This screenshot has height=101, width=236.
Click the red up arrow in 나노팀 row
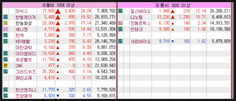173,17
